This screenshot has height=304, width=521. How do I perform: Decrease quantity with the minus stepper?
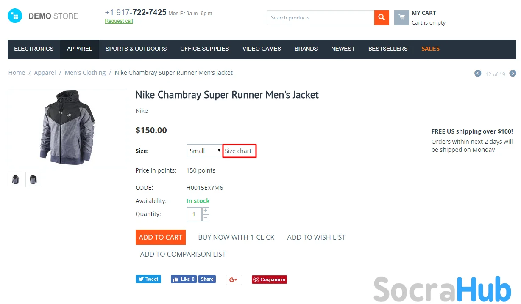[x=206, y=218]
